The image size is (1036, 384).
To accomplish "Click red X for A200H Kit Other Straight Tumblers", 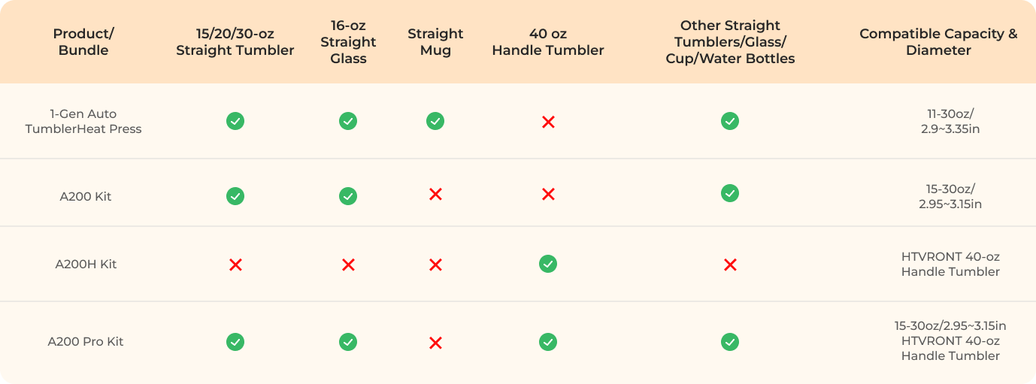I will [x=729, y=265].
